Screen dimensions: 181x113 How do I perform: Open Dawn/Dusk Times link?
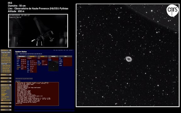click(x=5, y=97)
